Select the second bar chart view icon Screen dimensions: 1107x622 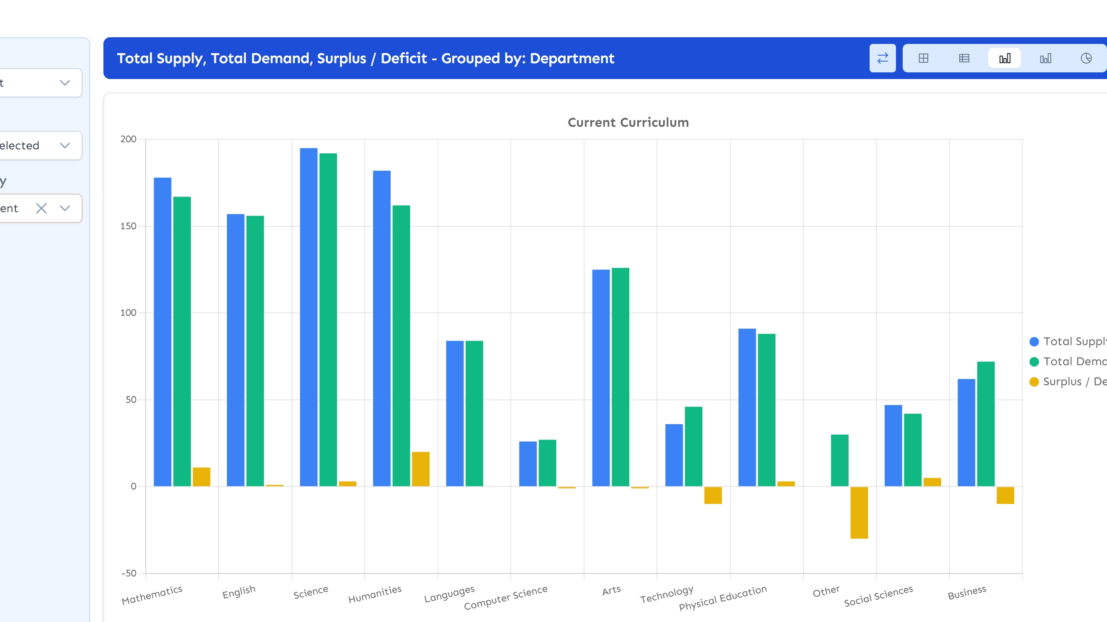[1045, 58]
